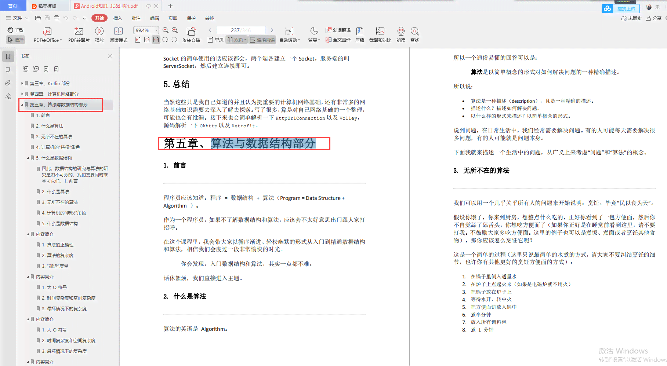The height and width of the screenshot is (366, 667).
Task: Toggle 连续阅读 continuous reading
Action: pyautogui.click(x=262, y=40)
